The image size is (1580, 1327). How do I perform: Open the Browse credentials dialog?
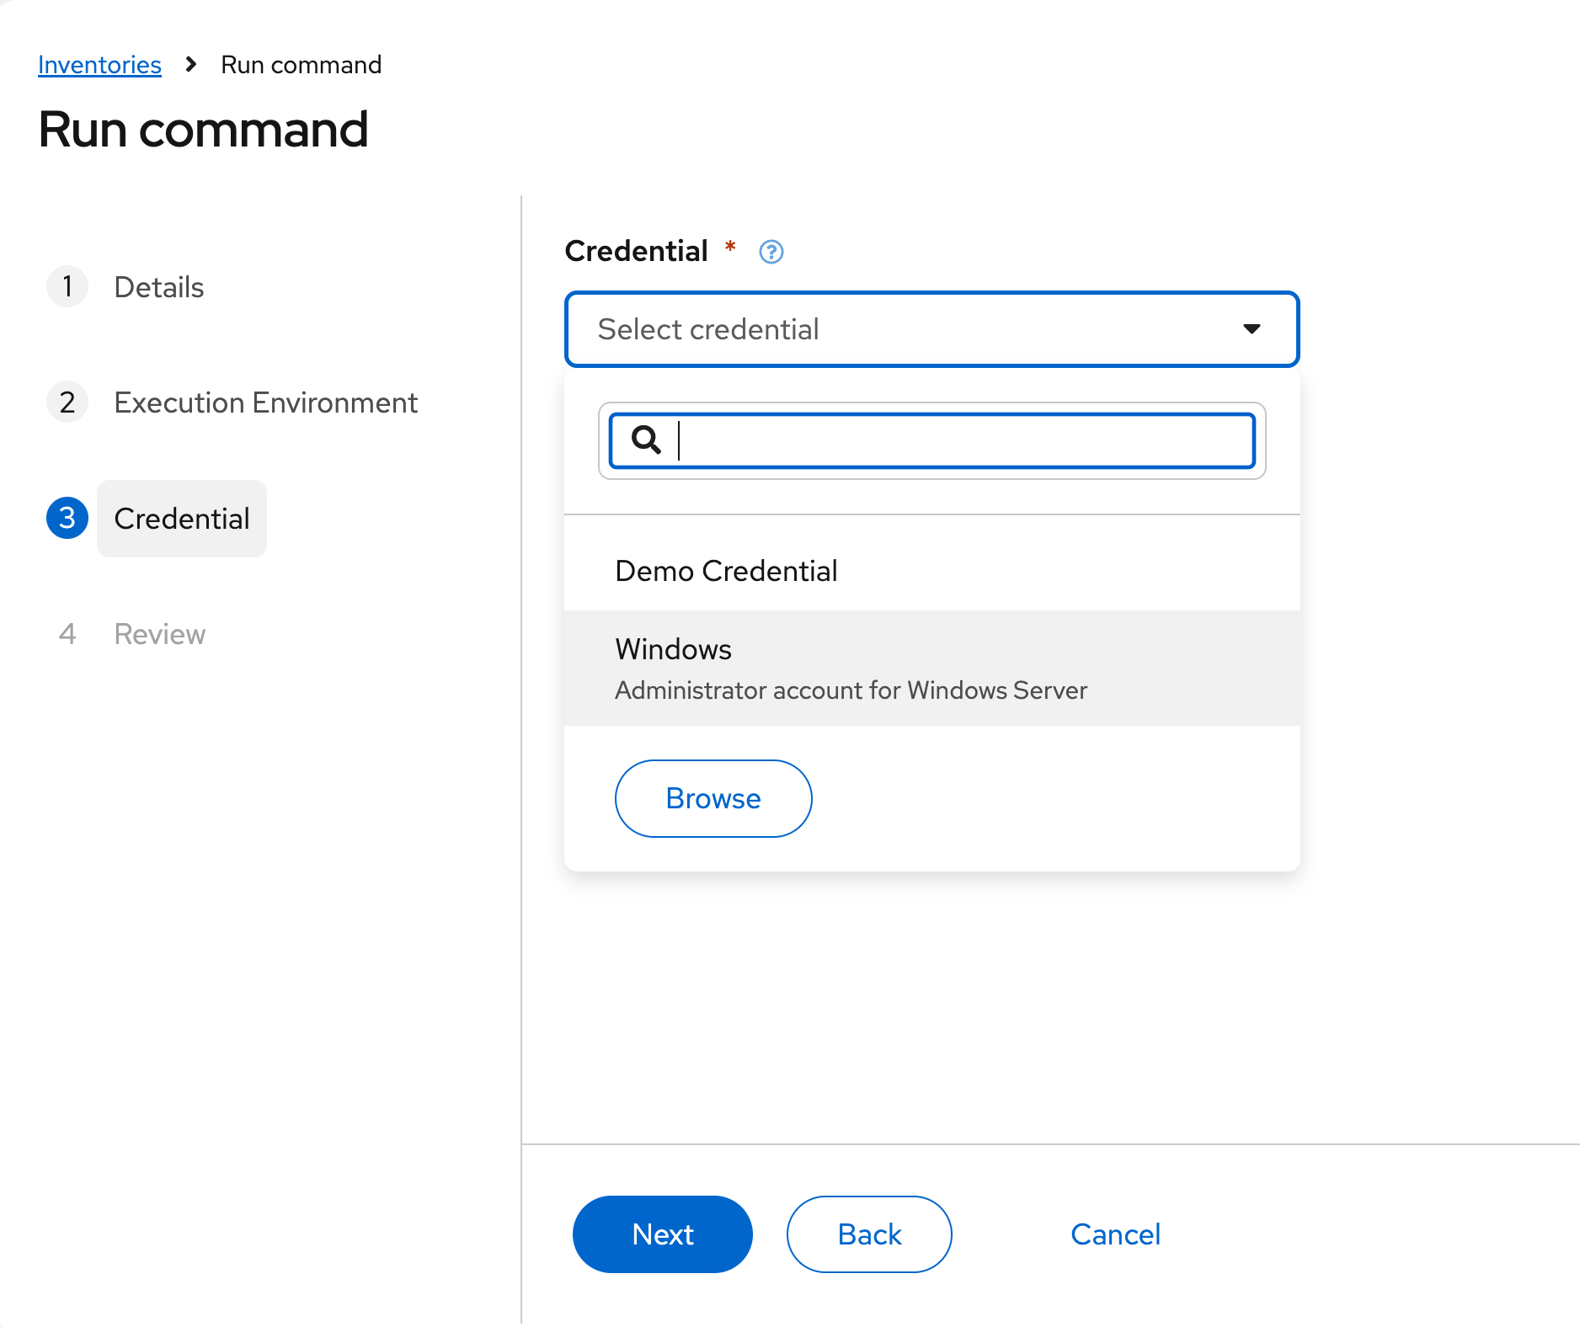(713, 798)
